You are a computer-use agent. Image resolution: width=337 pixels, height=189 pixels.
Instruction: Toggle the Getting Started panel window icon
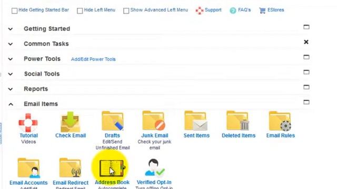pyautogui.click(x=306, y=27)
